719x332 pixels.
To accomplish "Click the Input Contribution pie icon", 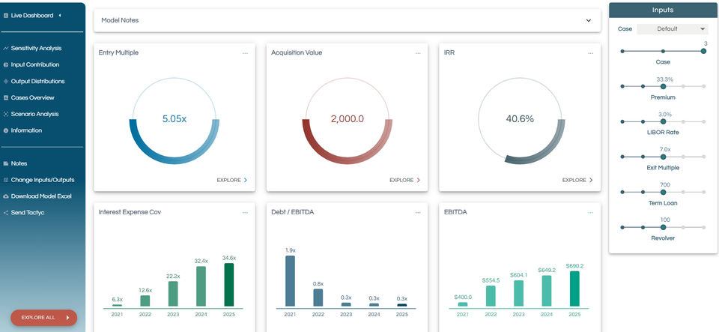I will coord(6,64).
